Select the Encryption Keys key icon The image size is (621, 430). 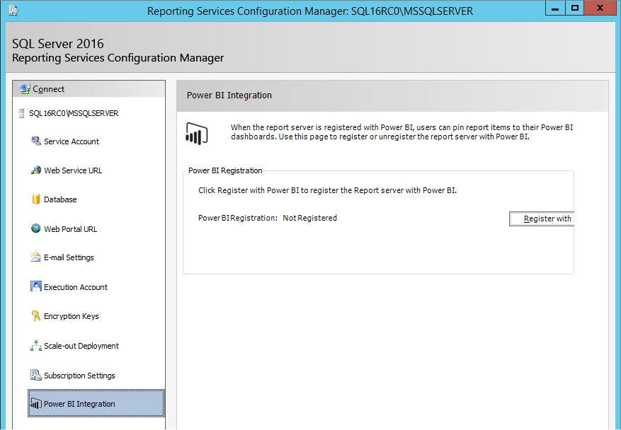tap(35, 315)
